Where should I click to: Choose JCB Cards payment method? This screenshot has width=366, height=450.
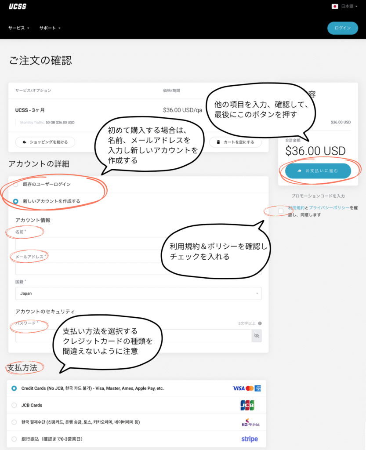(x=14, y=405)
